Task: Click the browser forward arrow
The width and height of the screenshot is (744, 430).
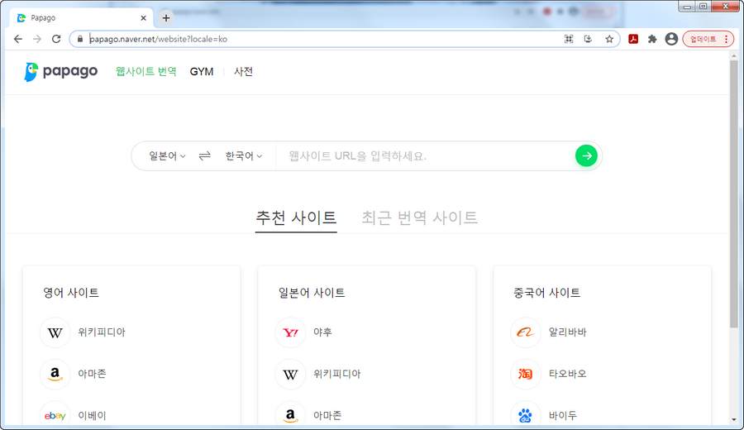Action: click(37, 39)
